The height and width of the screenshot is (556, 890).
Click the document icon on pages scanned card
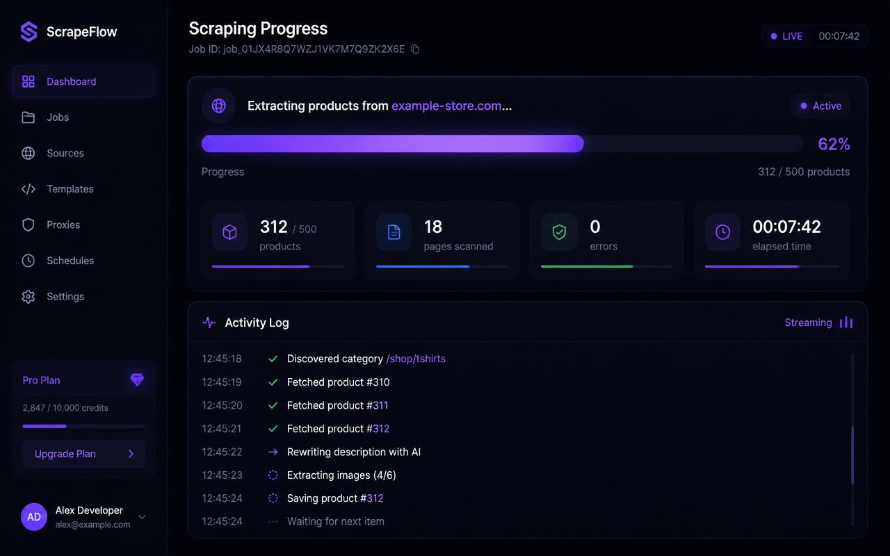(x=394, y=232)
